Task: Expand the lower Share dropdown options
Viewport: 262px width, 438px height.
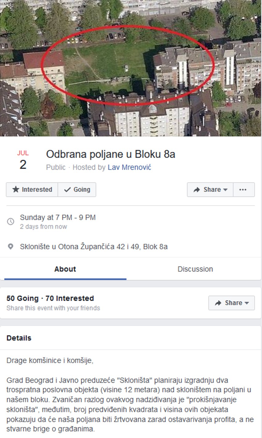Action: (x=231, y=303)
